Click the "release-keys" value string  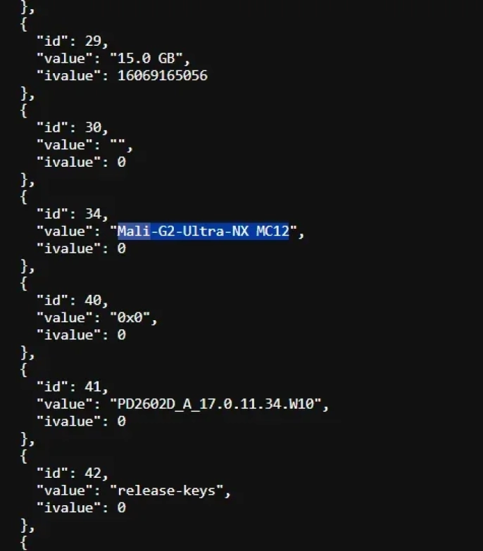(167, 490)
